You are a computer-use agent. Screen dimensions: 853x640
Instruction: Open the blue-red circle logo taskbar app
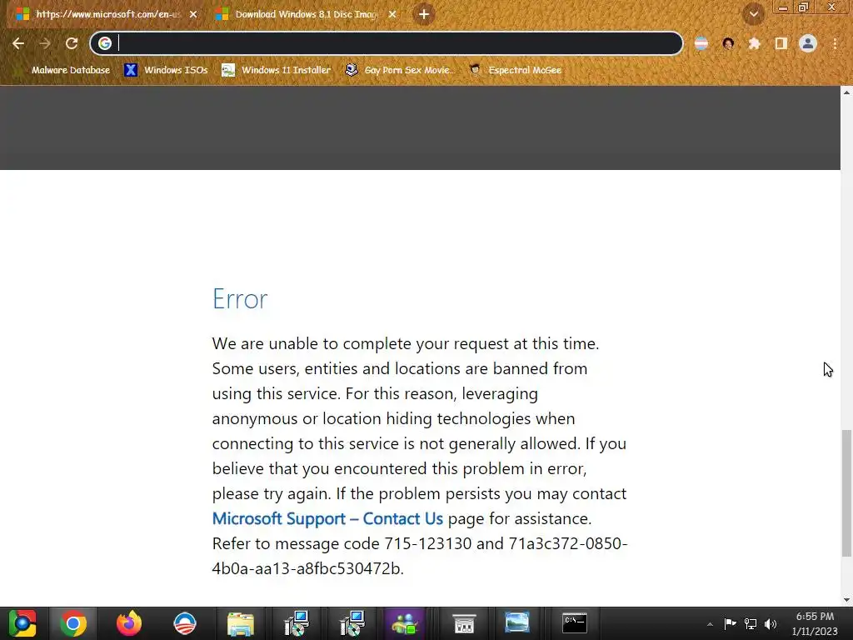coord(185,623)
